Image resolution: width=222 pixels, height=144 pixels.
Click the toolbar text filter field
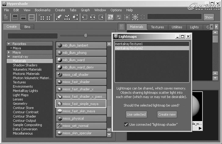[x=174, y=17]
